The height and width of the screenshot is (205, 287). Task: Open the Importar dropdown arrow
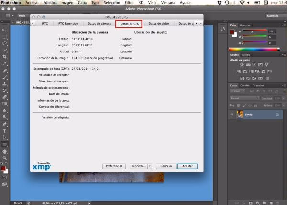pyautogui.click(x=150, y=166)
